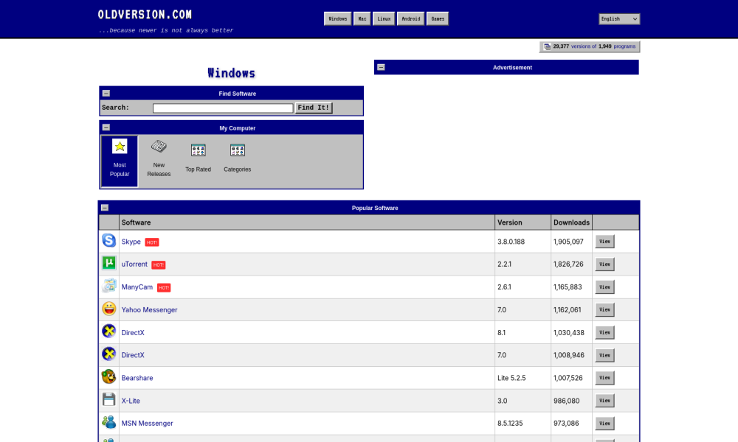Collapse the Find Software panel
The image size is (738, 442).
point(106,94)
